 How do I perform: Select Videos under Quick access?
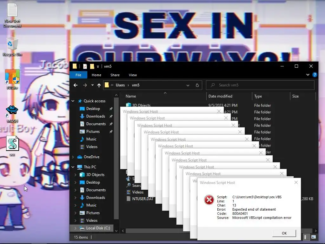(x=92, y=147)
